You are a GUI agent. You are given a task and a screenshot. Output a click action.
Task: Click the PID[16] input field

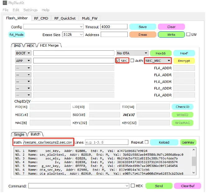coord(50,107)
